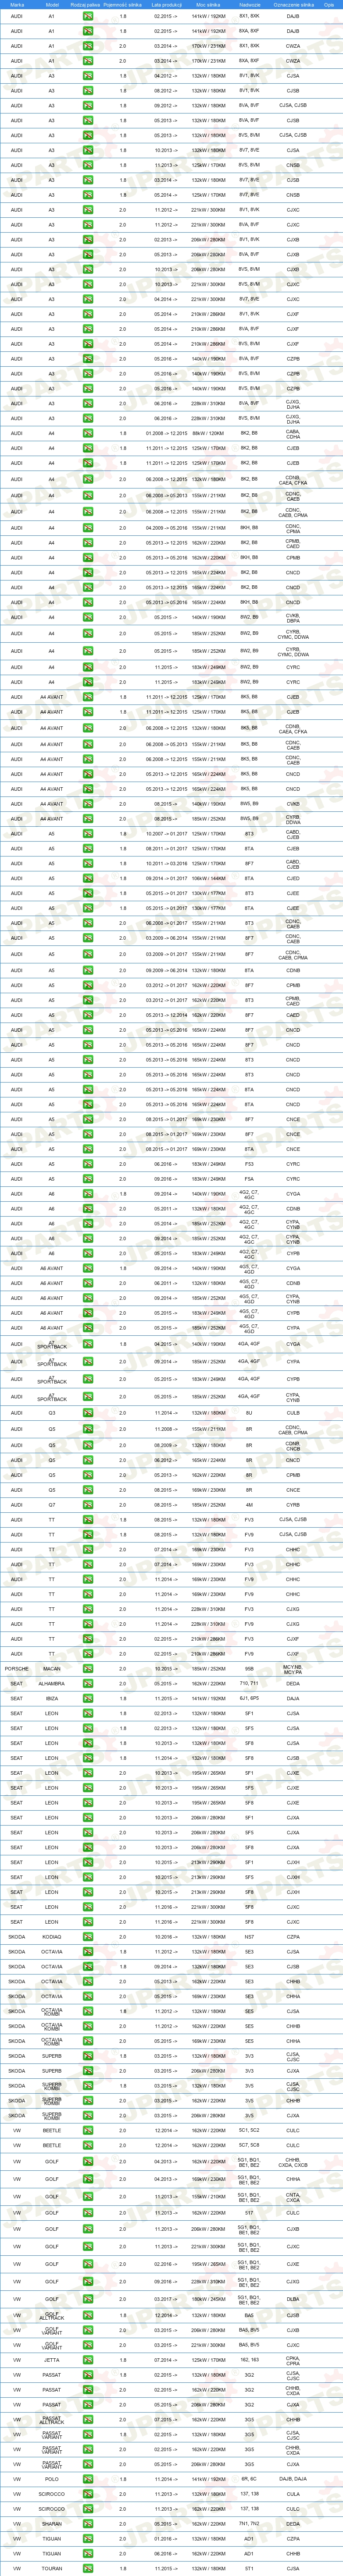Image resolution: width=343 pixels, height=2576 pixels.
Task: Click the 'ALHAMBRA' model cell
Action: (x=52, y=1683)
